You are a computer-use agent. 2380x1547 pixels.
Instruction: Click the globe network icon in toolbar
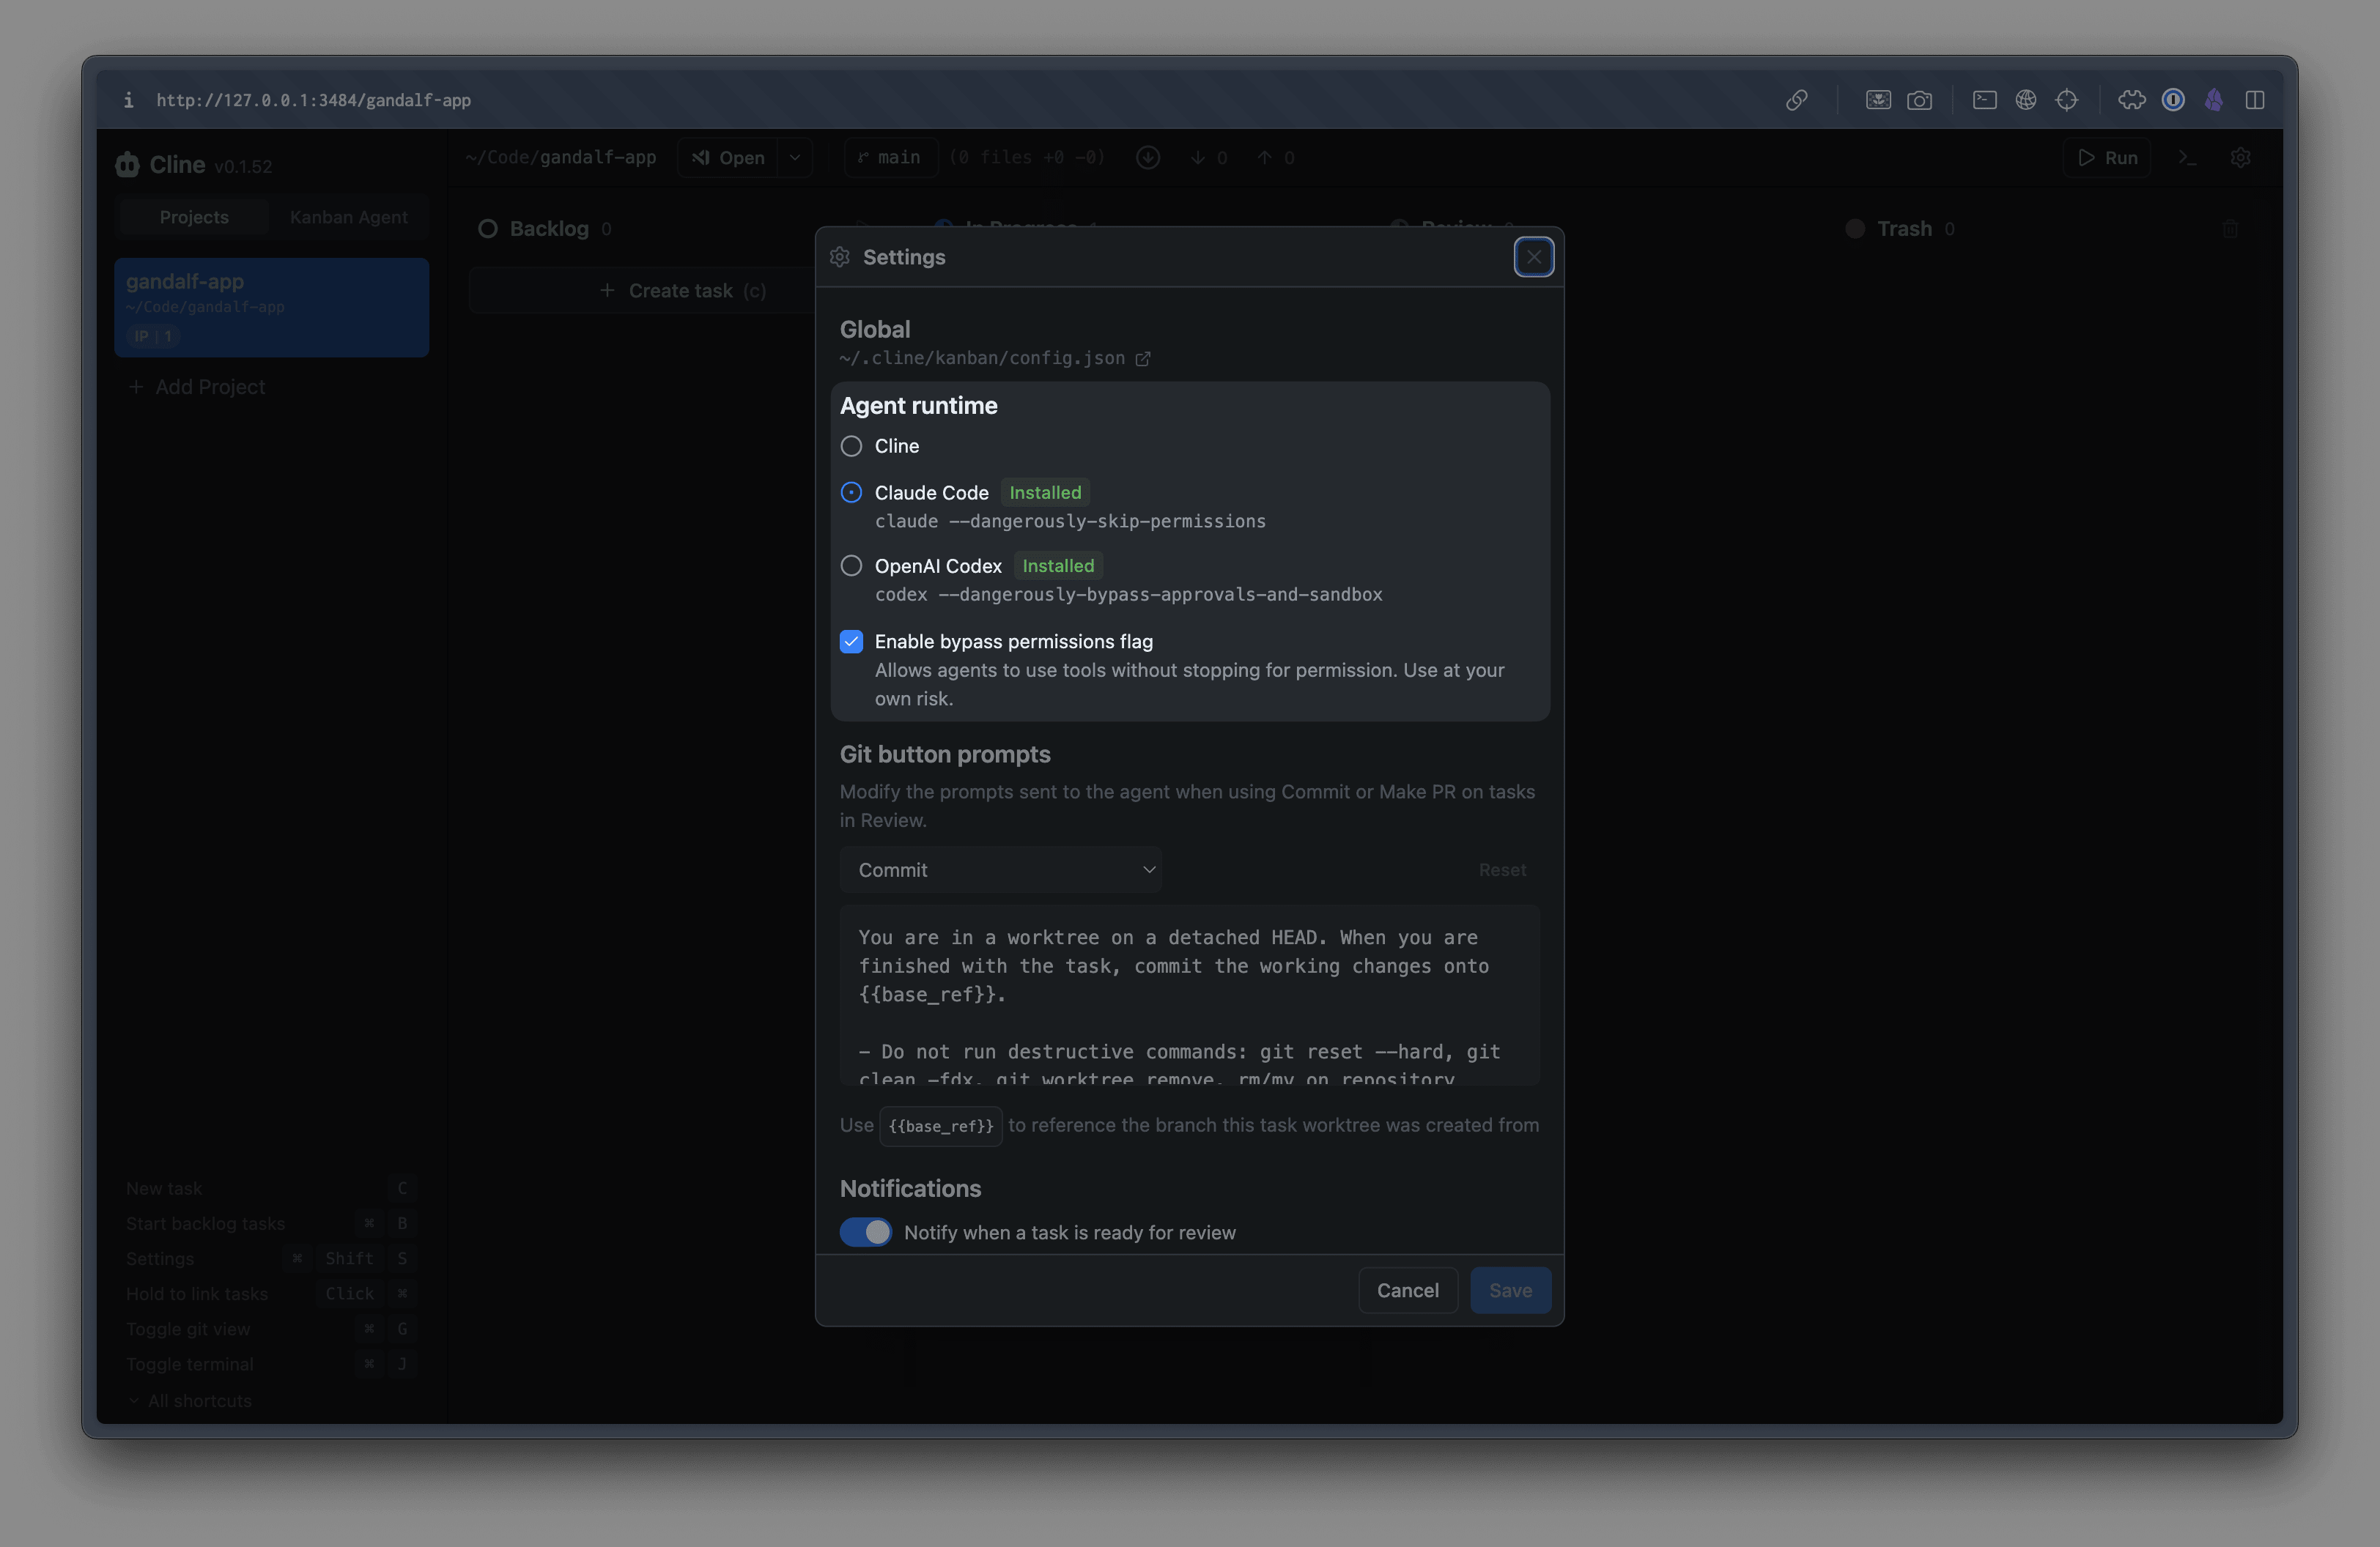click(x=2025, y=100)
